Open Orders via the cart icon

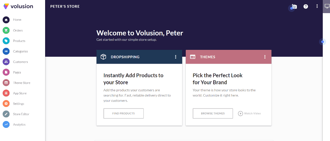coord(6,30)
